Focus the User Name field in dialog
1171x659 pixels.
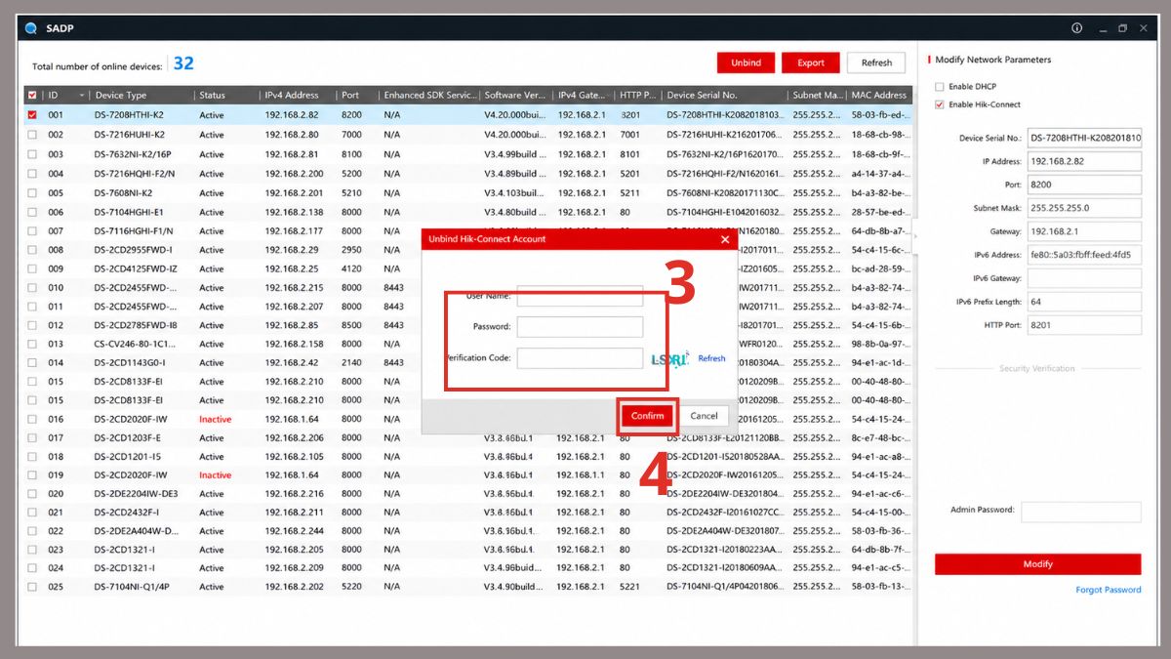click(x=580, y=296)
